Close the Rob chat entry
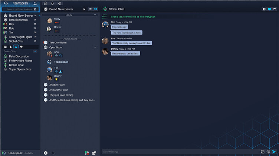The width and height of the screenshot is (279, 156). click(35, 28)
